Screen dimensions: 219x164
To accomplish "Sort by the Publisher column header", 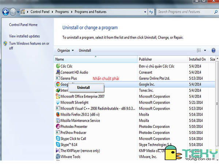I will (162, 59).
